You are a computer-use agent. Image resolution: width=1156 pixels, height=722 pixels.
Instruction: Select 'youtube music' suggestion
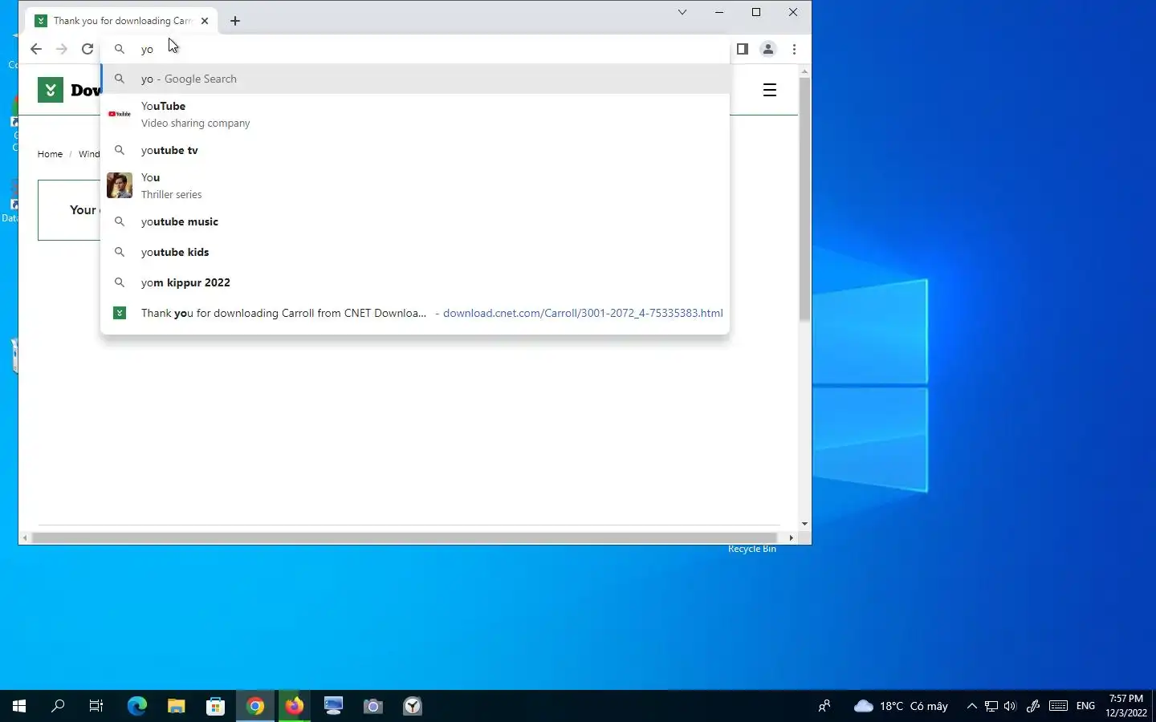coord(415,221)
